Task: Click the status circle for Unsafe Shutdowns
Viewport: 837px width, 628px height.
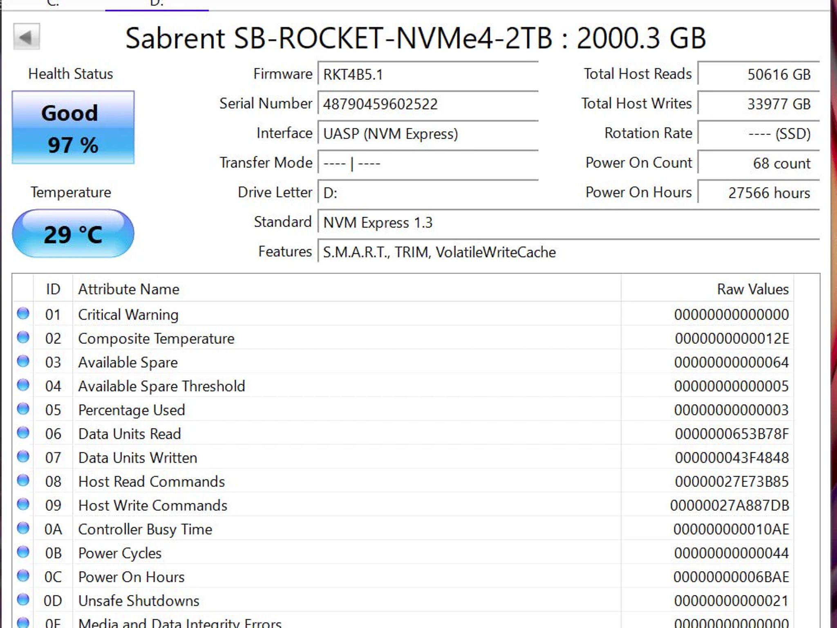Action: (x=23, y=600)
